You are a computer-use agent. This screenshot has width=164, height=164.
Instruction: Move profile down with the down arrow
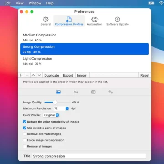[39, 75]
